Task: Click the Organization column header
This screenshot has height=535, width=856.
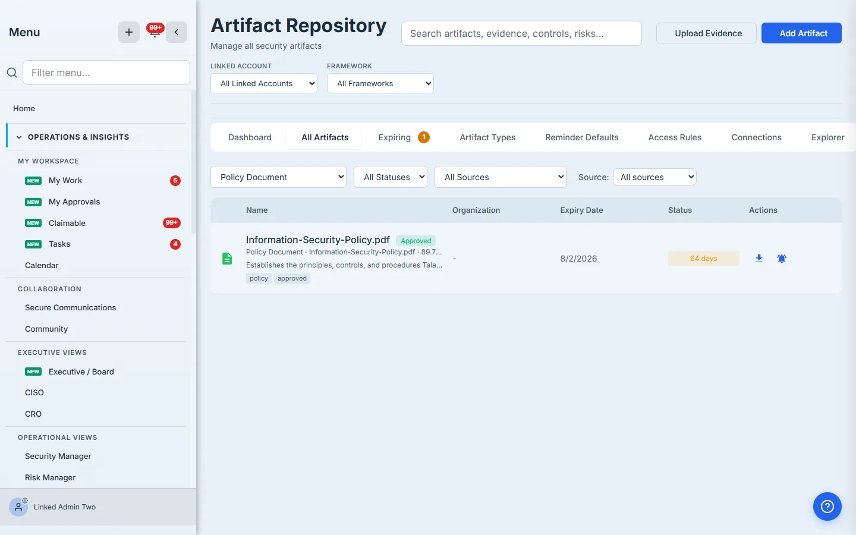Action: 476,210
